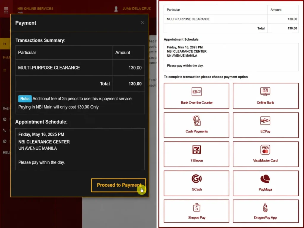Screen dimensions: 304x228
Task: Choose the Bank Over the Counter label
Action: point(197,102)
